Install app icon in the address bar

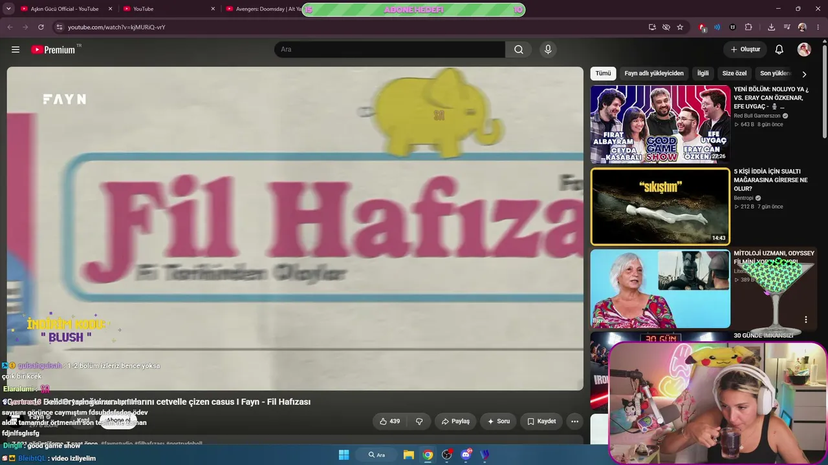pyautogui.click(x=652, y=27)
